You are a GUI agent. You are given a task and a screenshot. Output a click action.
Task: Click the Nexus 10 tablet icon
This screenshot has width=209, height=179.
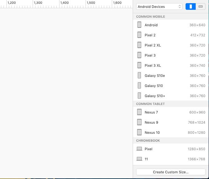pyautogui.click(x=139, y=132)
